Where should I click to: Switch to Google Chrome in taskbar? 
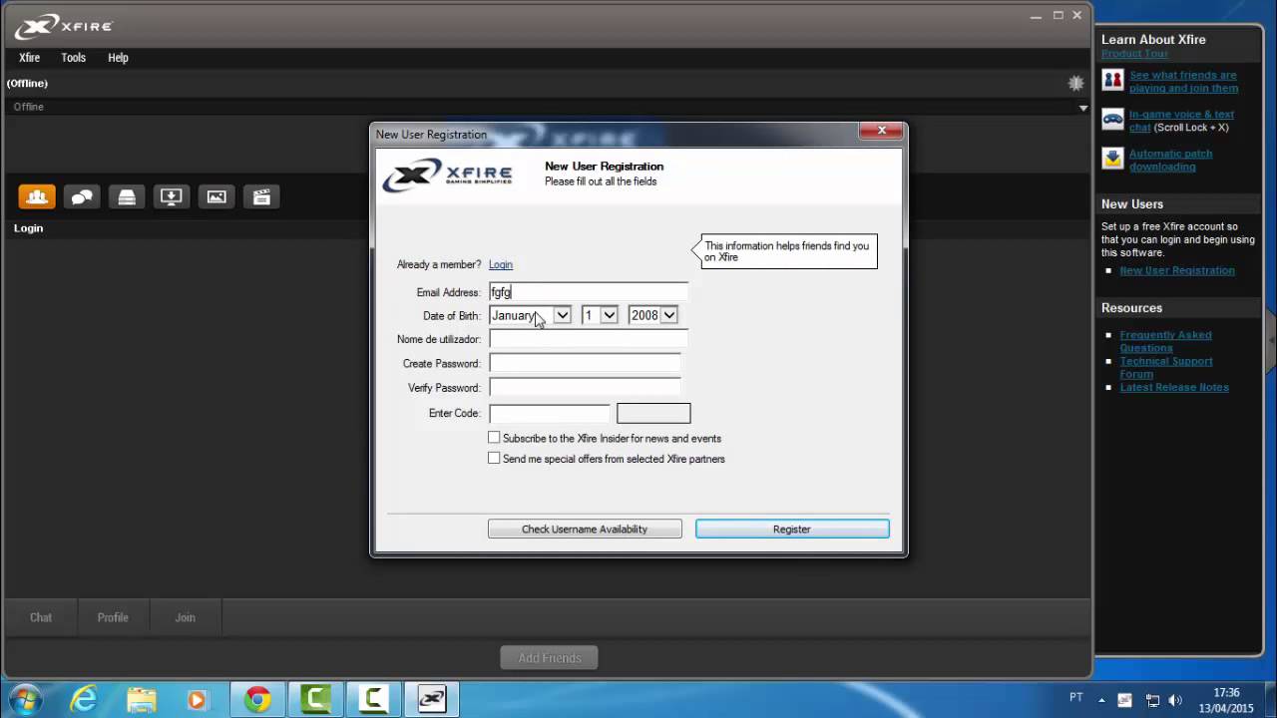pyautogui.click(x=257, y=699)
